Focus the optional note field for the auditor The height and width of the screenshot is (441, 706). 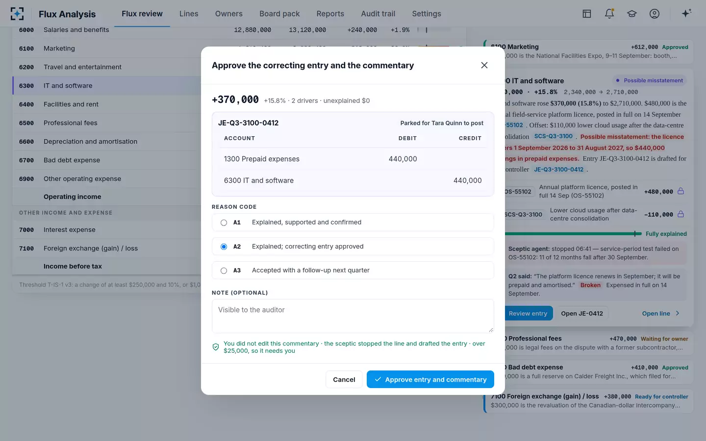(x=353, y=316)
